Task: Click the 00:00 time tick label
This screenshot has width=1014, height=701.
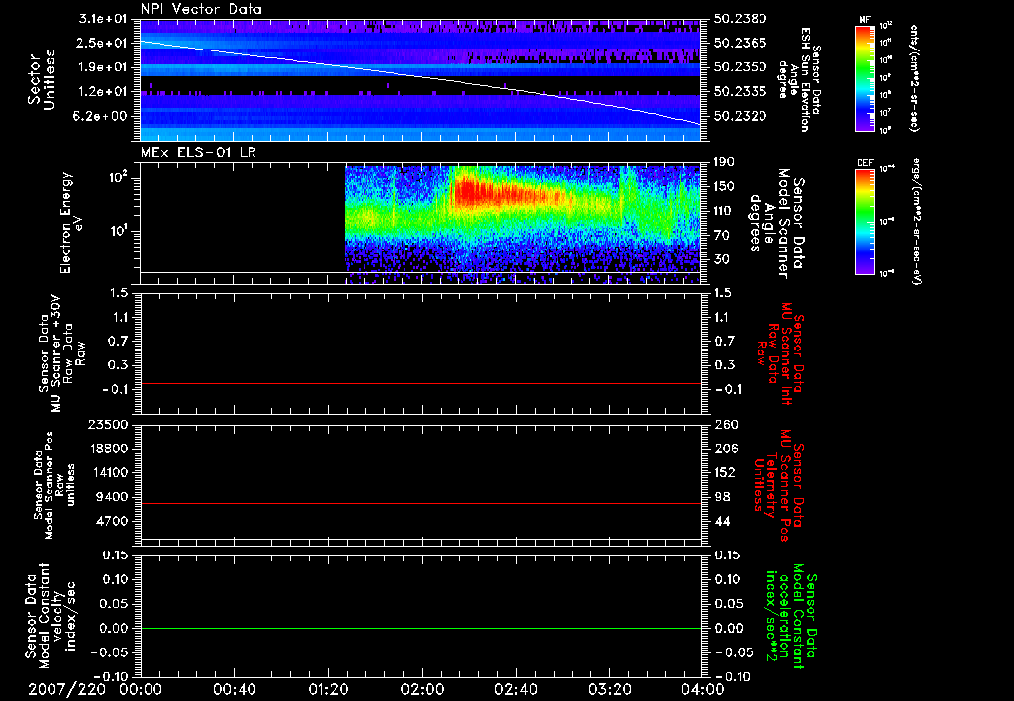Action: coord(141,689)
